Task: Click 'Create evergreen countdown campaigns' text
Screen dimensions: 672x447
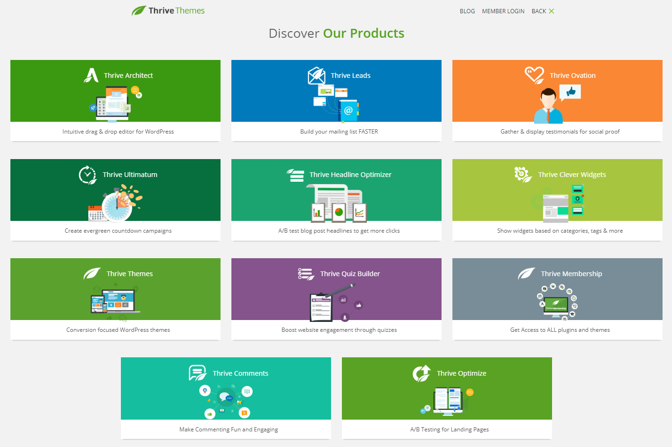Action: [118, 231]
